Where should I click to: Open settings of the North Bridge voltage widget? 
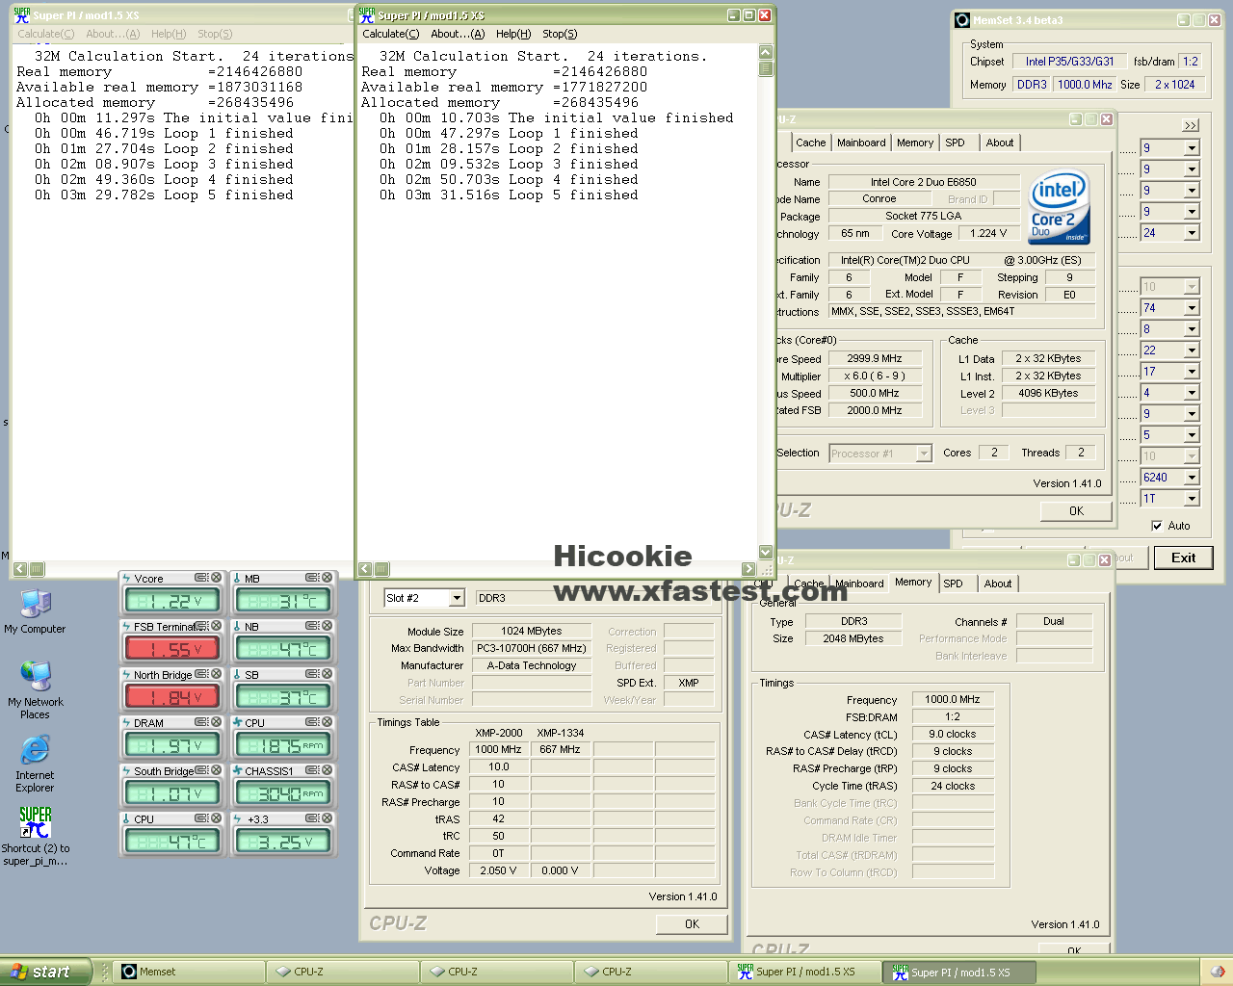[x=201, y=674]
